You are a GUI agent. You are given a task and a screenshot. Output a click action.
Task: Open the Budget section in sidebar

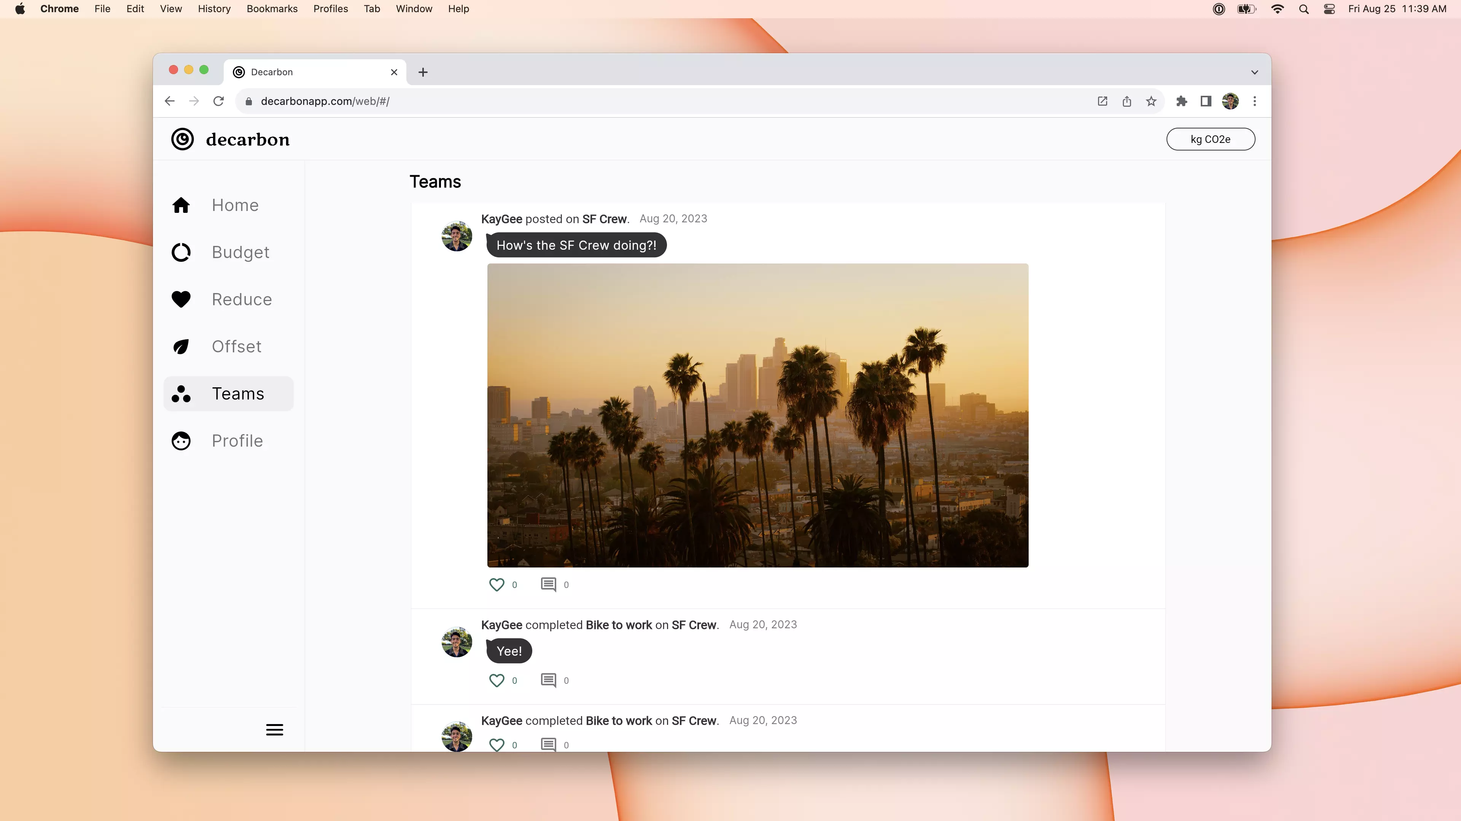229,252
